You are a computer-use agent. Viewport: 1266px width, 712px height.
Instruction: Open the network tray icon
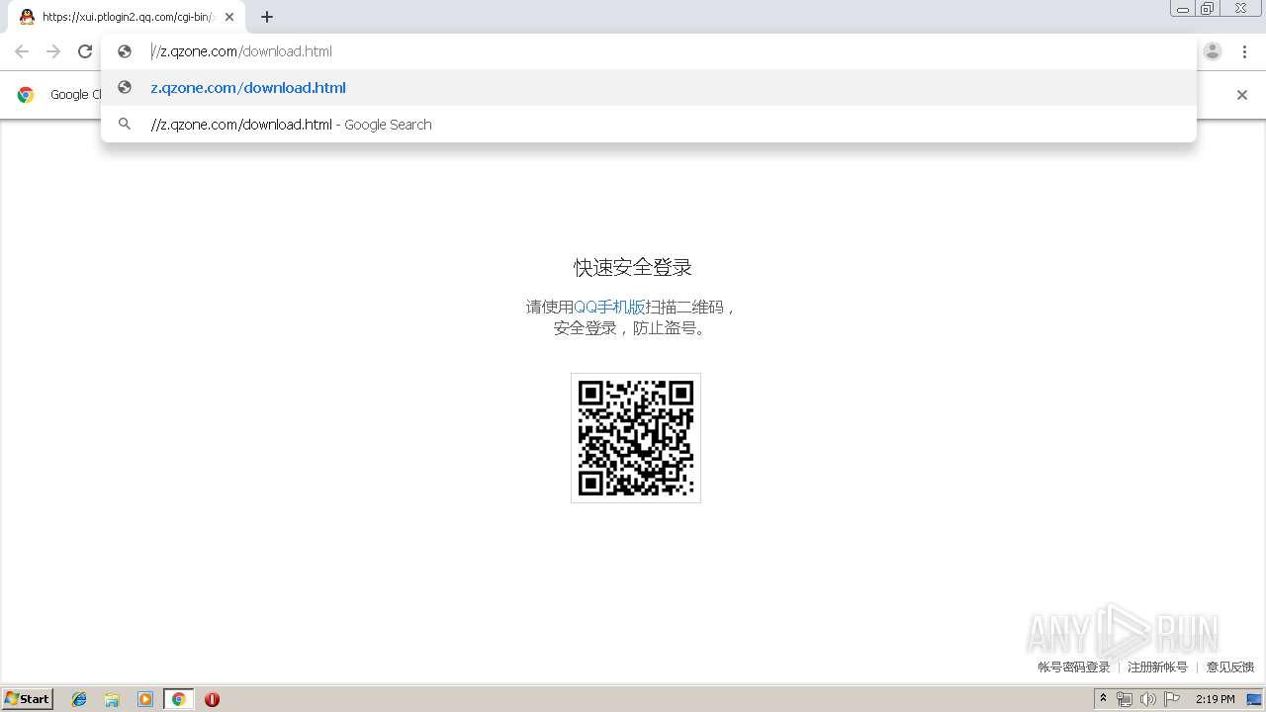(x=1125, y=699)
